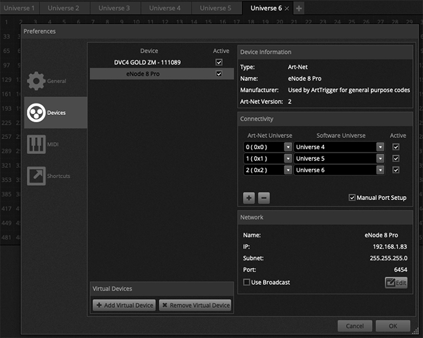Click the Art-Net type value

coord(297,67)
